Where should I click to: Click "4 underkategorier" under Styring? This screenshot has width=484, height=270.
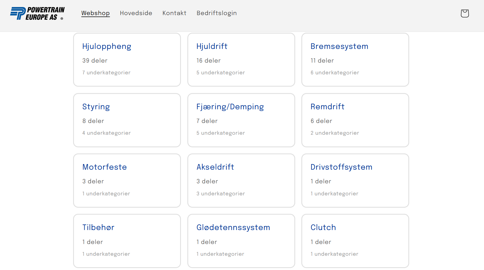[107, 133]
